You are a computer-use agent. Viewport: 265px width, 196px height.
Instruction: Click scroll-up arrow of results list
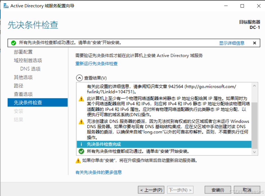click(255, 86)
